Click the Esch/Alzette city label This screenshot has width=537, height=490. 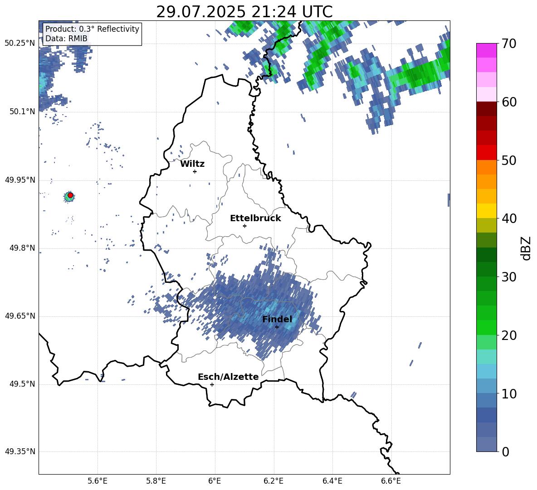click(228, 377)
